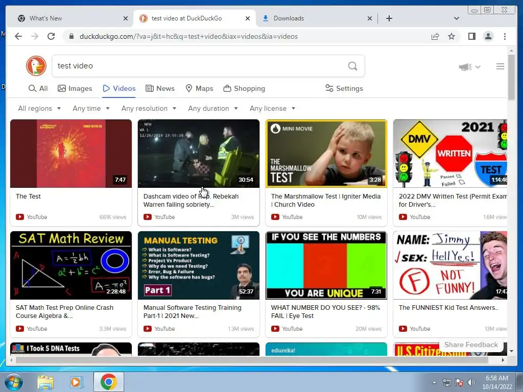Open the tab search chevron
The height and width of the screenshot is (392, 523).
pos(457,18)
